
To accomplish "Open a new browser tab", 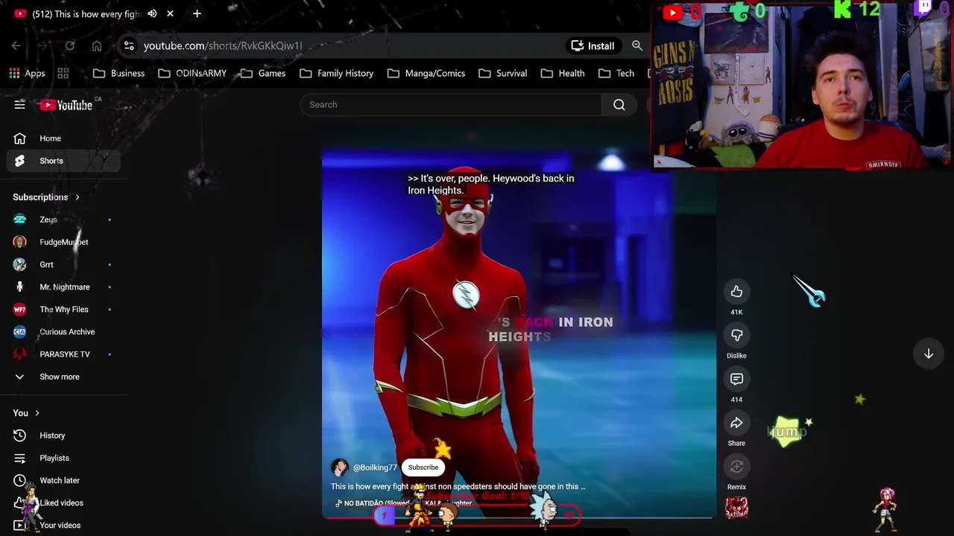I will point(197,13).
